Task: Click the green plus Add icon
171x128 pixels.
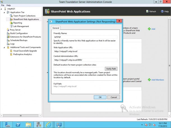Action: pos(149,29)
